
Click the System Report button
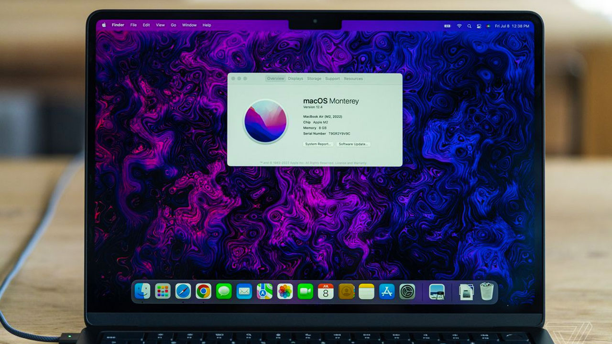click(318, 144)
